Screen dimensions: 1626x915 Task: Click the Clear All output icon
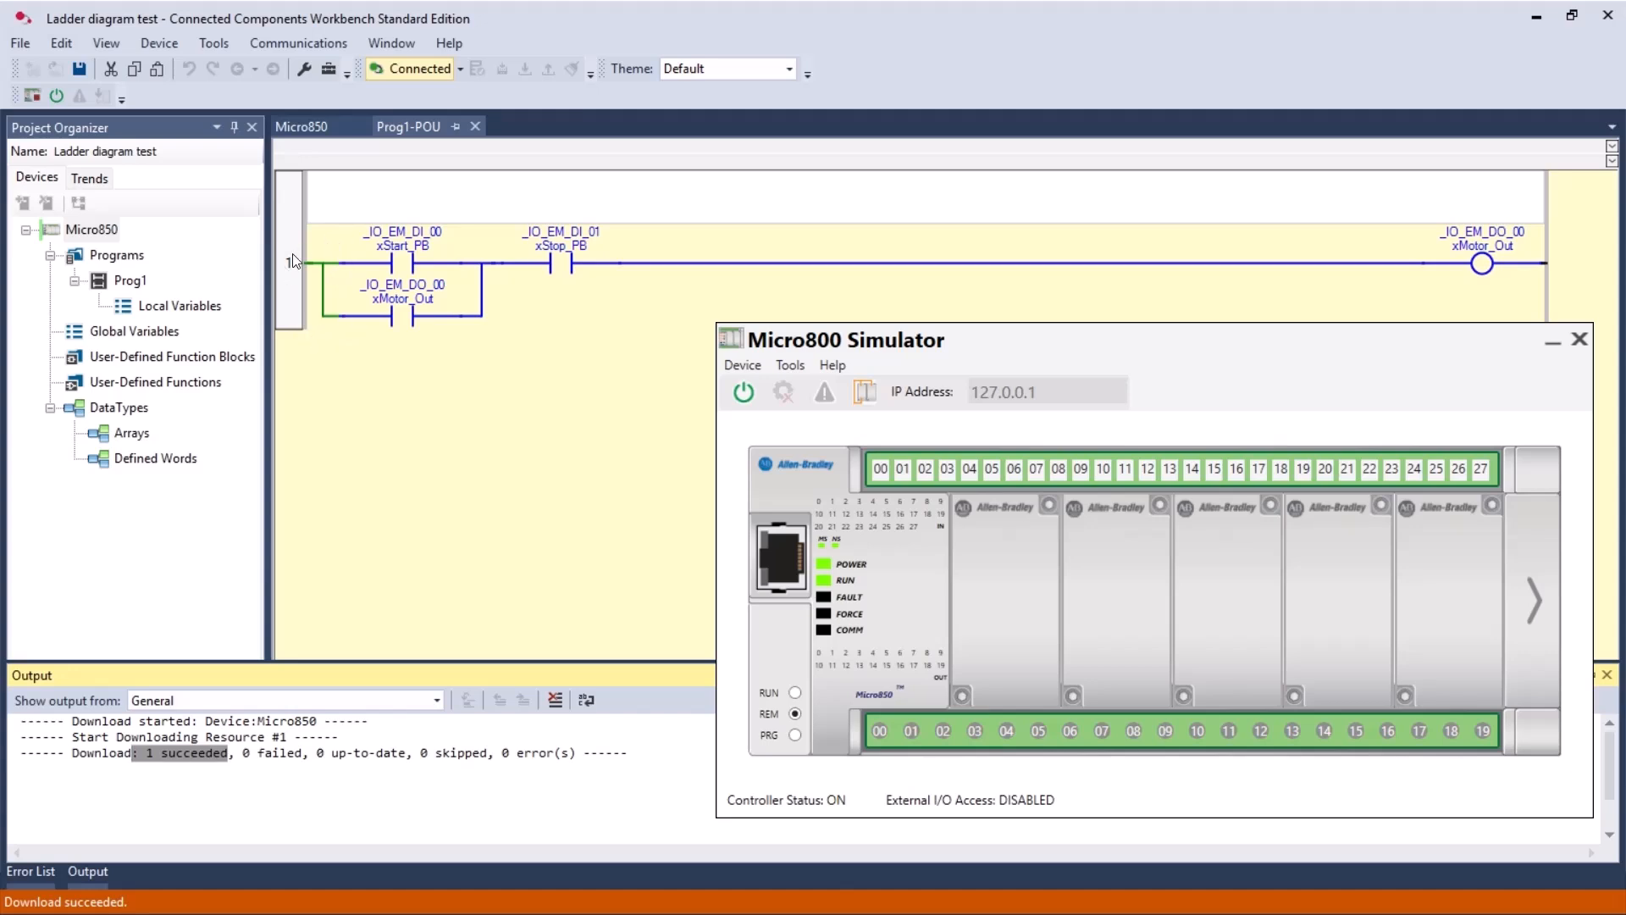[x=555, y=700]
